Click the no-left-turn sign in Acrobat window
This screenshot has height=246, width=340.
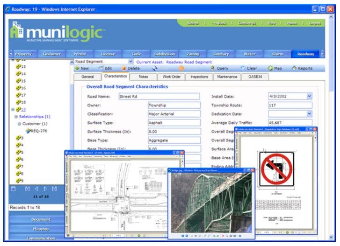tap(276, 169)
